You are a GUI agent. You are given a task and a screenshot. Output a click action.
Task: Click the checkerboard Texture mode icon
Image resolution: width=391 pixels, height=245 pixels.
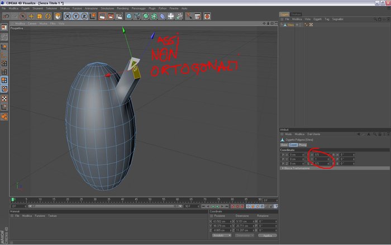(x=4, y=98)
